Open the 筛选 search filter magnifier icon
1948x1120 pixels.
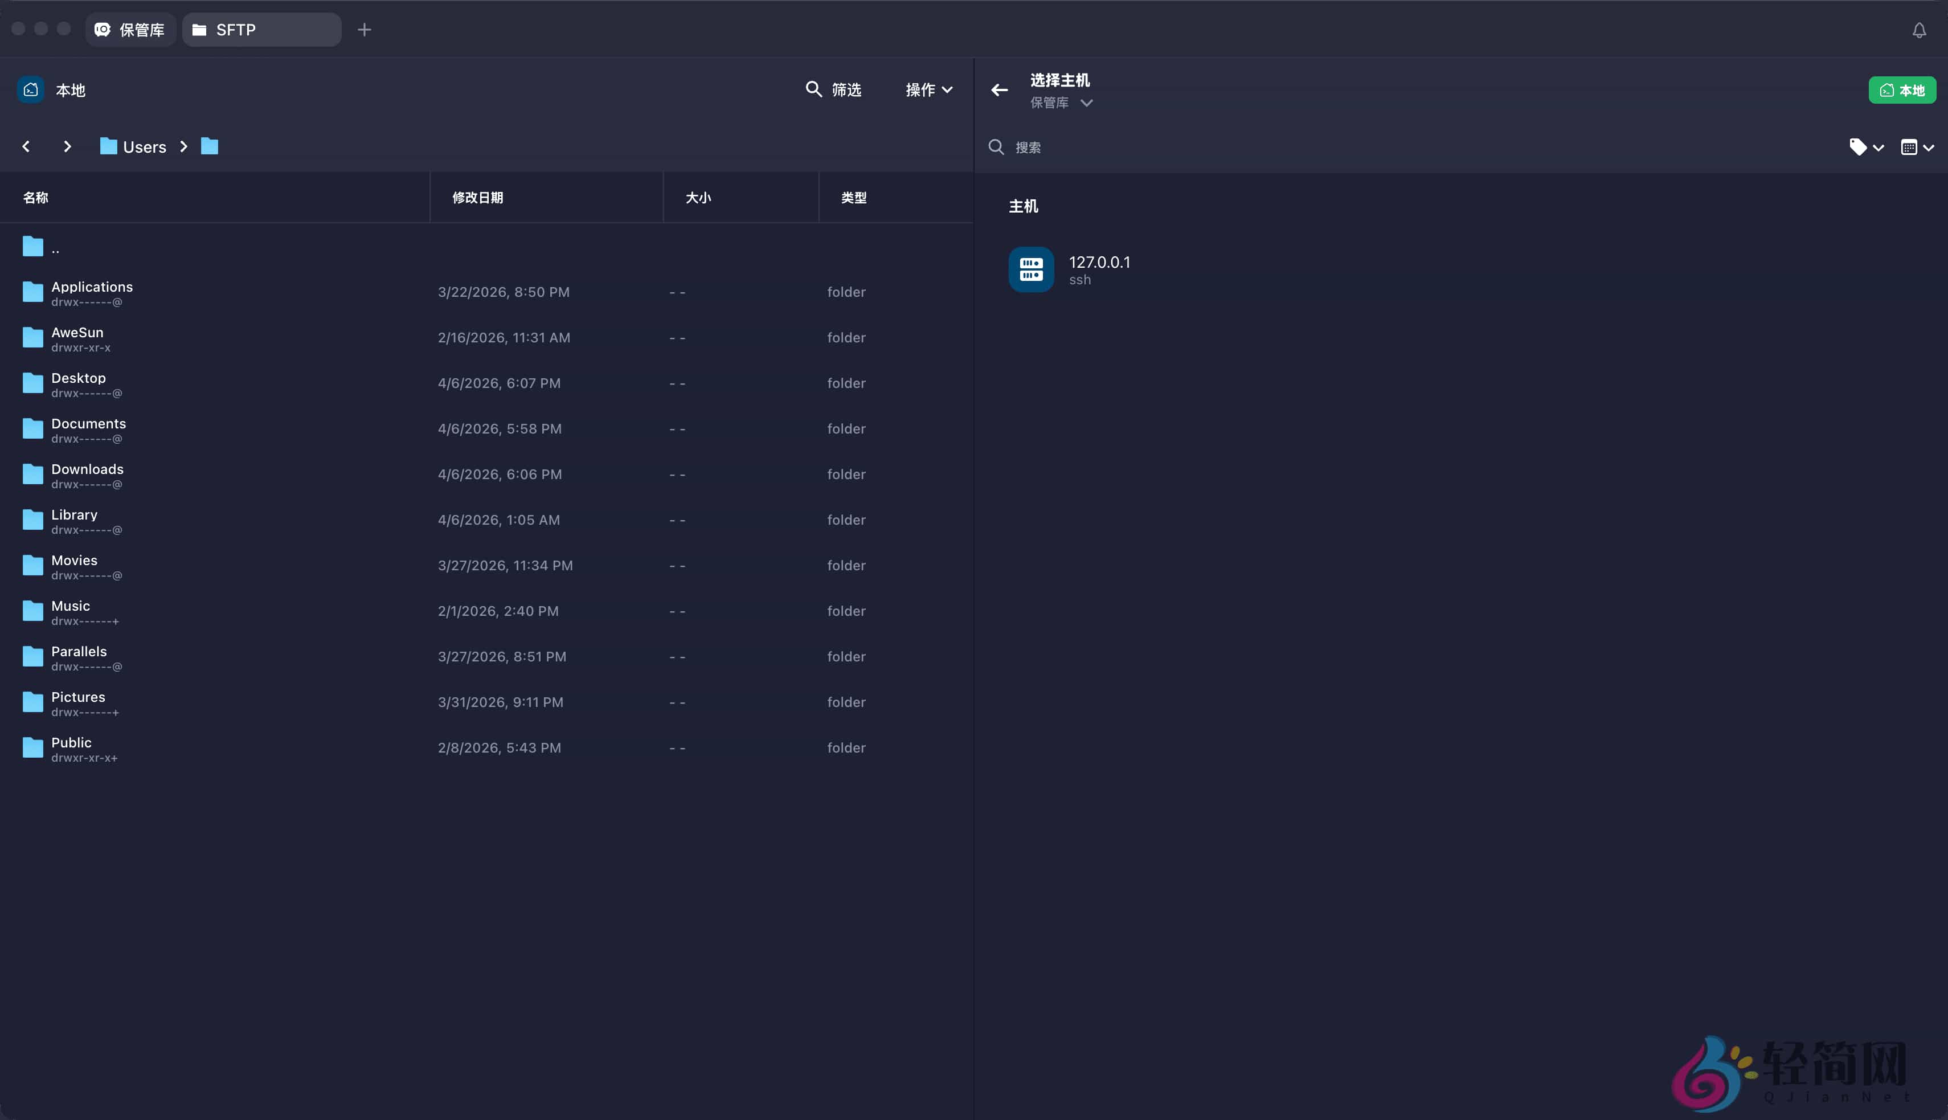tap(813, 89)
